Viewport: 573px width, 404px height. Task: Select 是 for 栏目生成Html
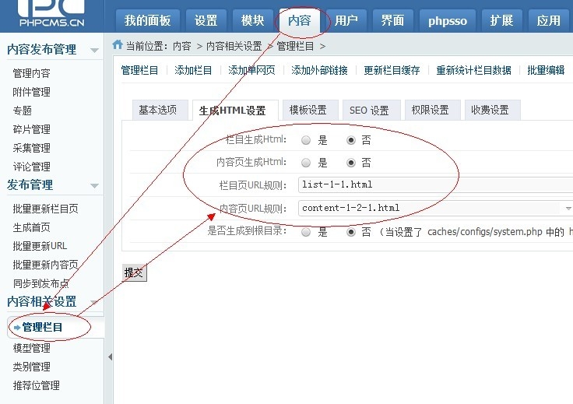(306, 140)
